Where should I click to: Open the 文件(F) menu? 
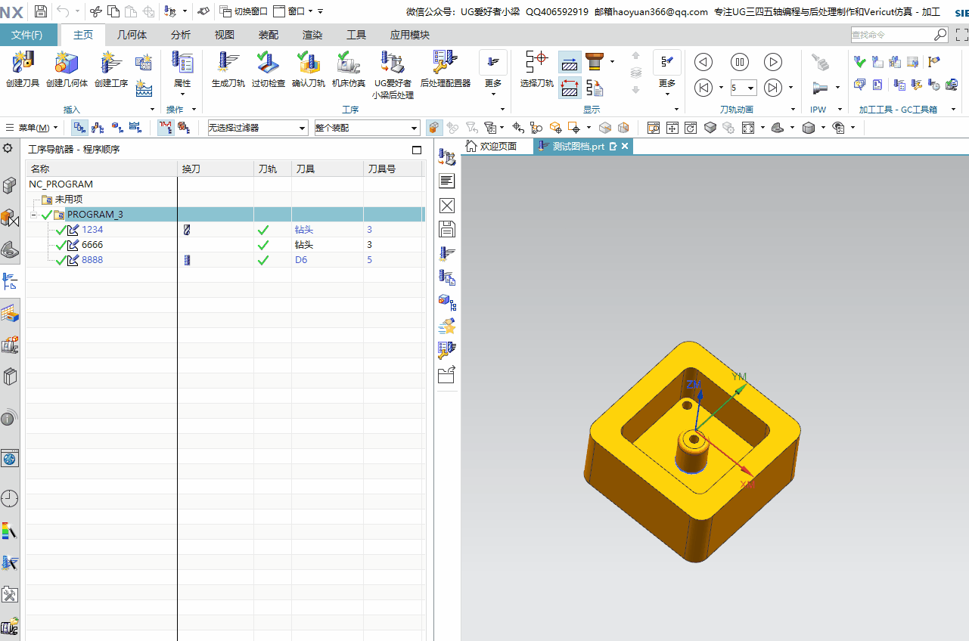point(27,35)
